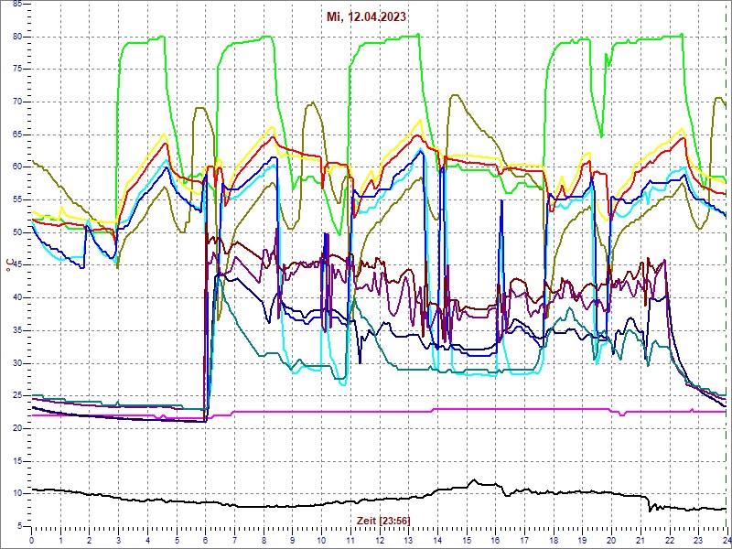The height and width of the screenshot is (549, 732).
Task: Select the '60' temperature axis label
Action: [x=17, y=167]
